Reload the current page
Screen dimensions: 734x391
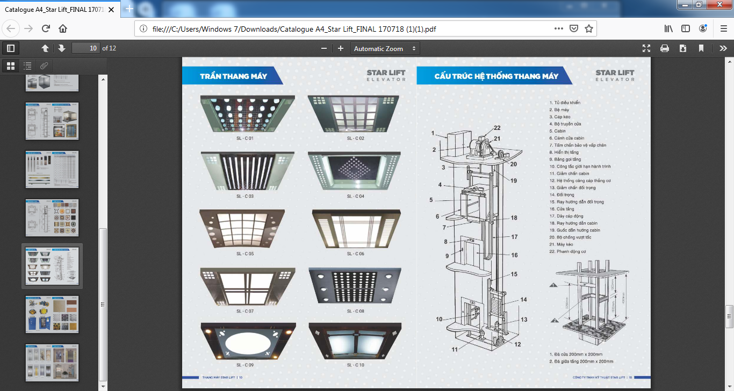46,28
